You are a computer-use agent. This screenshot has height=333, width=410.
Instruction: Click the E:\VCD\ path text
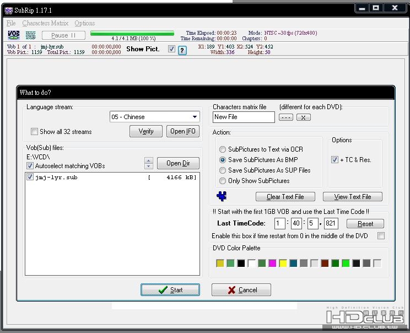tap(38, 157)
